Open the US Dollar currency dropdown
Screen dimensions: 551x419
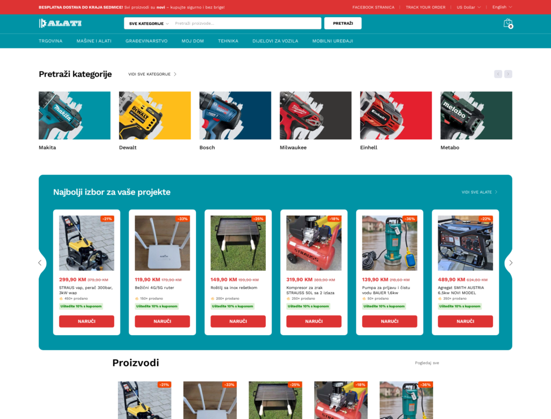[x=469, y=8]
